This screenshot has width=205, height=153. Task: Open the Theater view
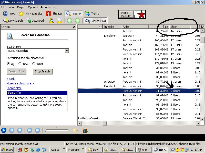[x=54, y=14]
